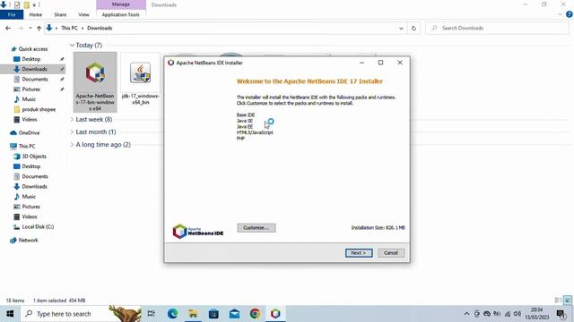Open Microsoft Store from the taskbar

coord(213,314)
